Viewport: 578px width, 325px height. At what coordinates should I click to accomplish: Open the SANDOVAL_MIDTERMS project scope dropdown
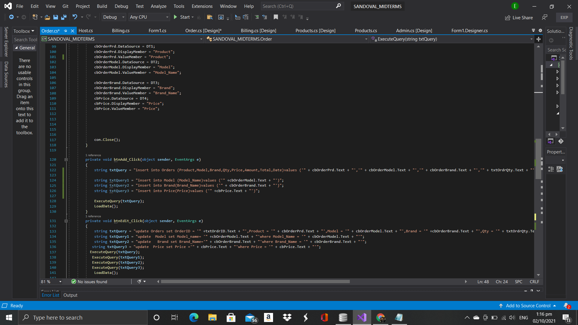(x=201, y=39)
